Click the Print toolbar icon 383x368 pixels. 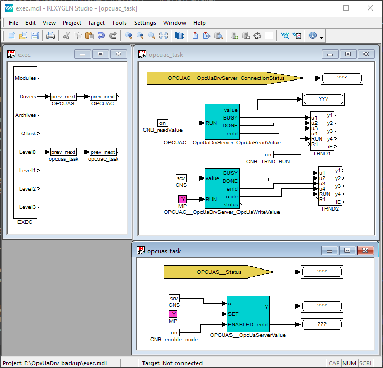51,36
